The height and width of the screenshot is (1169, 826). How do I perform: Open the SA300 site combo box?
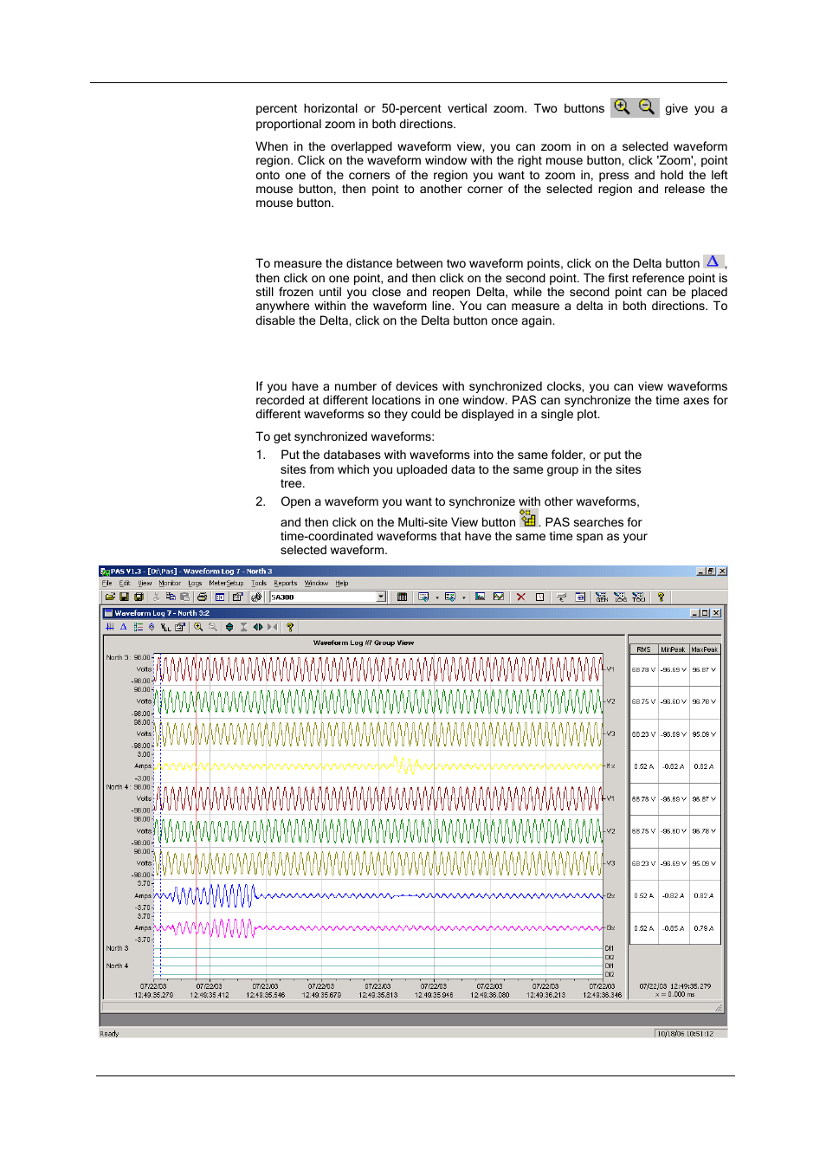click(x=328, y=597)
